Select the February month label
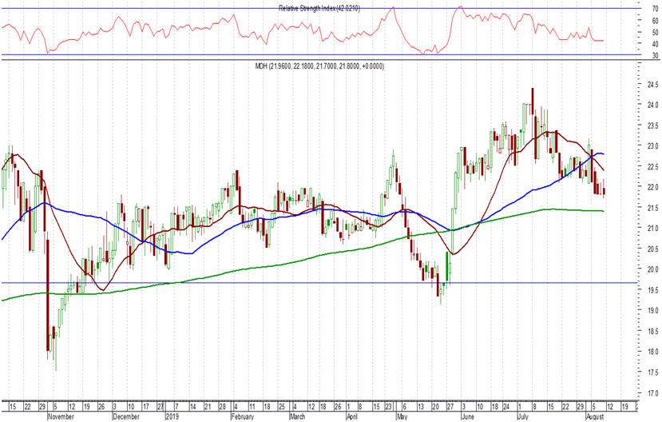Viewport: 662px width, 422px height. pyautogui.click(x=244, y=417)
